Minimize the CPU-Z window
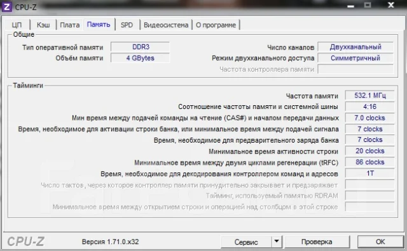Image resolution: width=407 pixels, height=251 pixels. 351,6
